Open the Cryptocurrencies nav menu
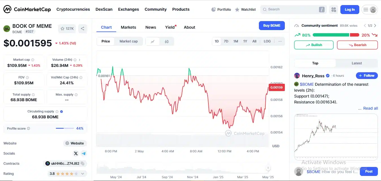 (73, 9)
